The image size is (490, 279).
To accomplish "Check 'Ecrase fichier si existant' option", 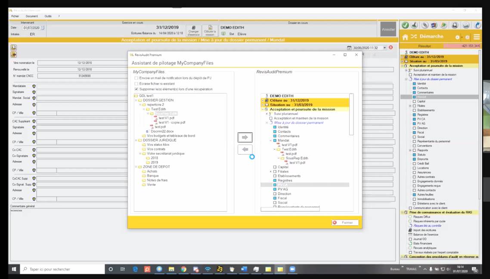I will click(x=136, y=83).
